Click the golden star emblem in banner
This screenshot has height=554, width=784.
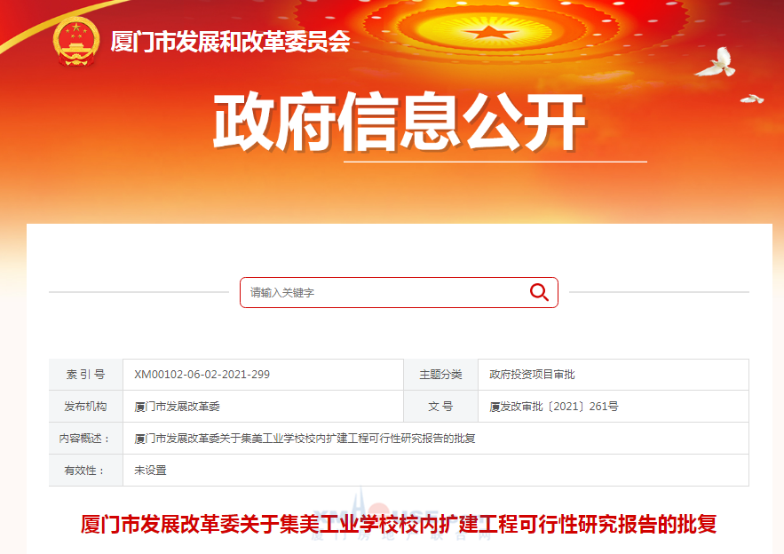pos(489,33)
